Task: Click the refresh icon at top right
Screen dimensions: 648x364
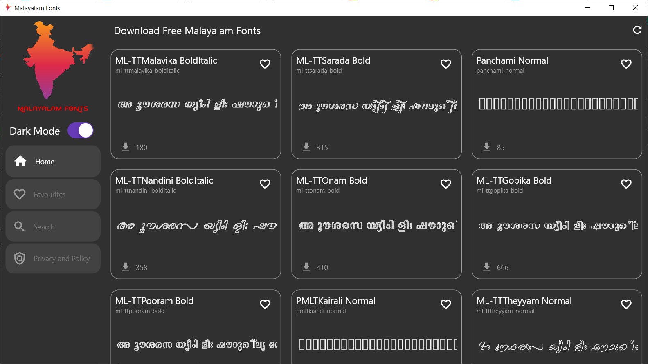Action: (x=637, y=30)
